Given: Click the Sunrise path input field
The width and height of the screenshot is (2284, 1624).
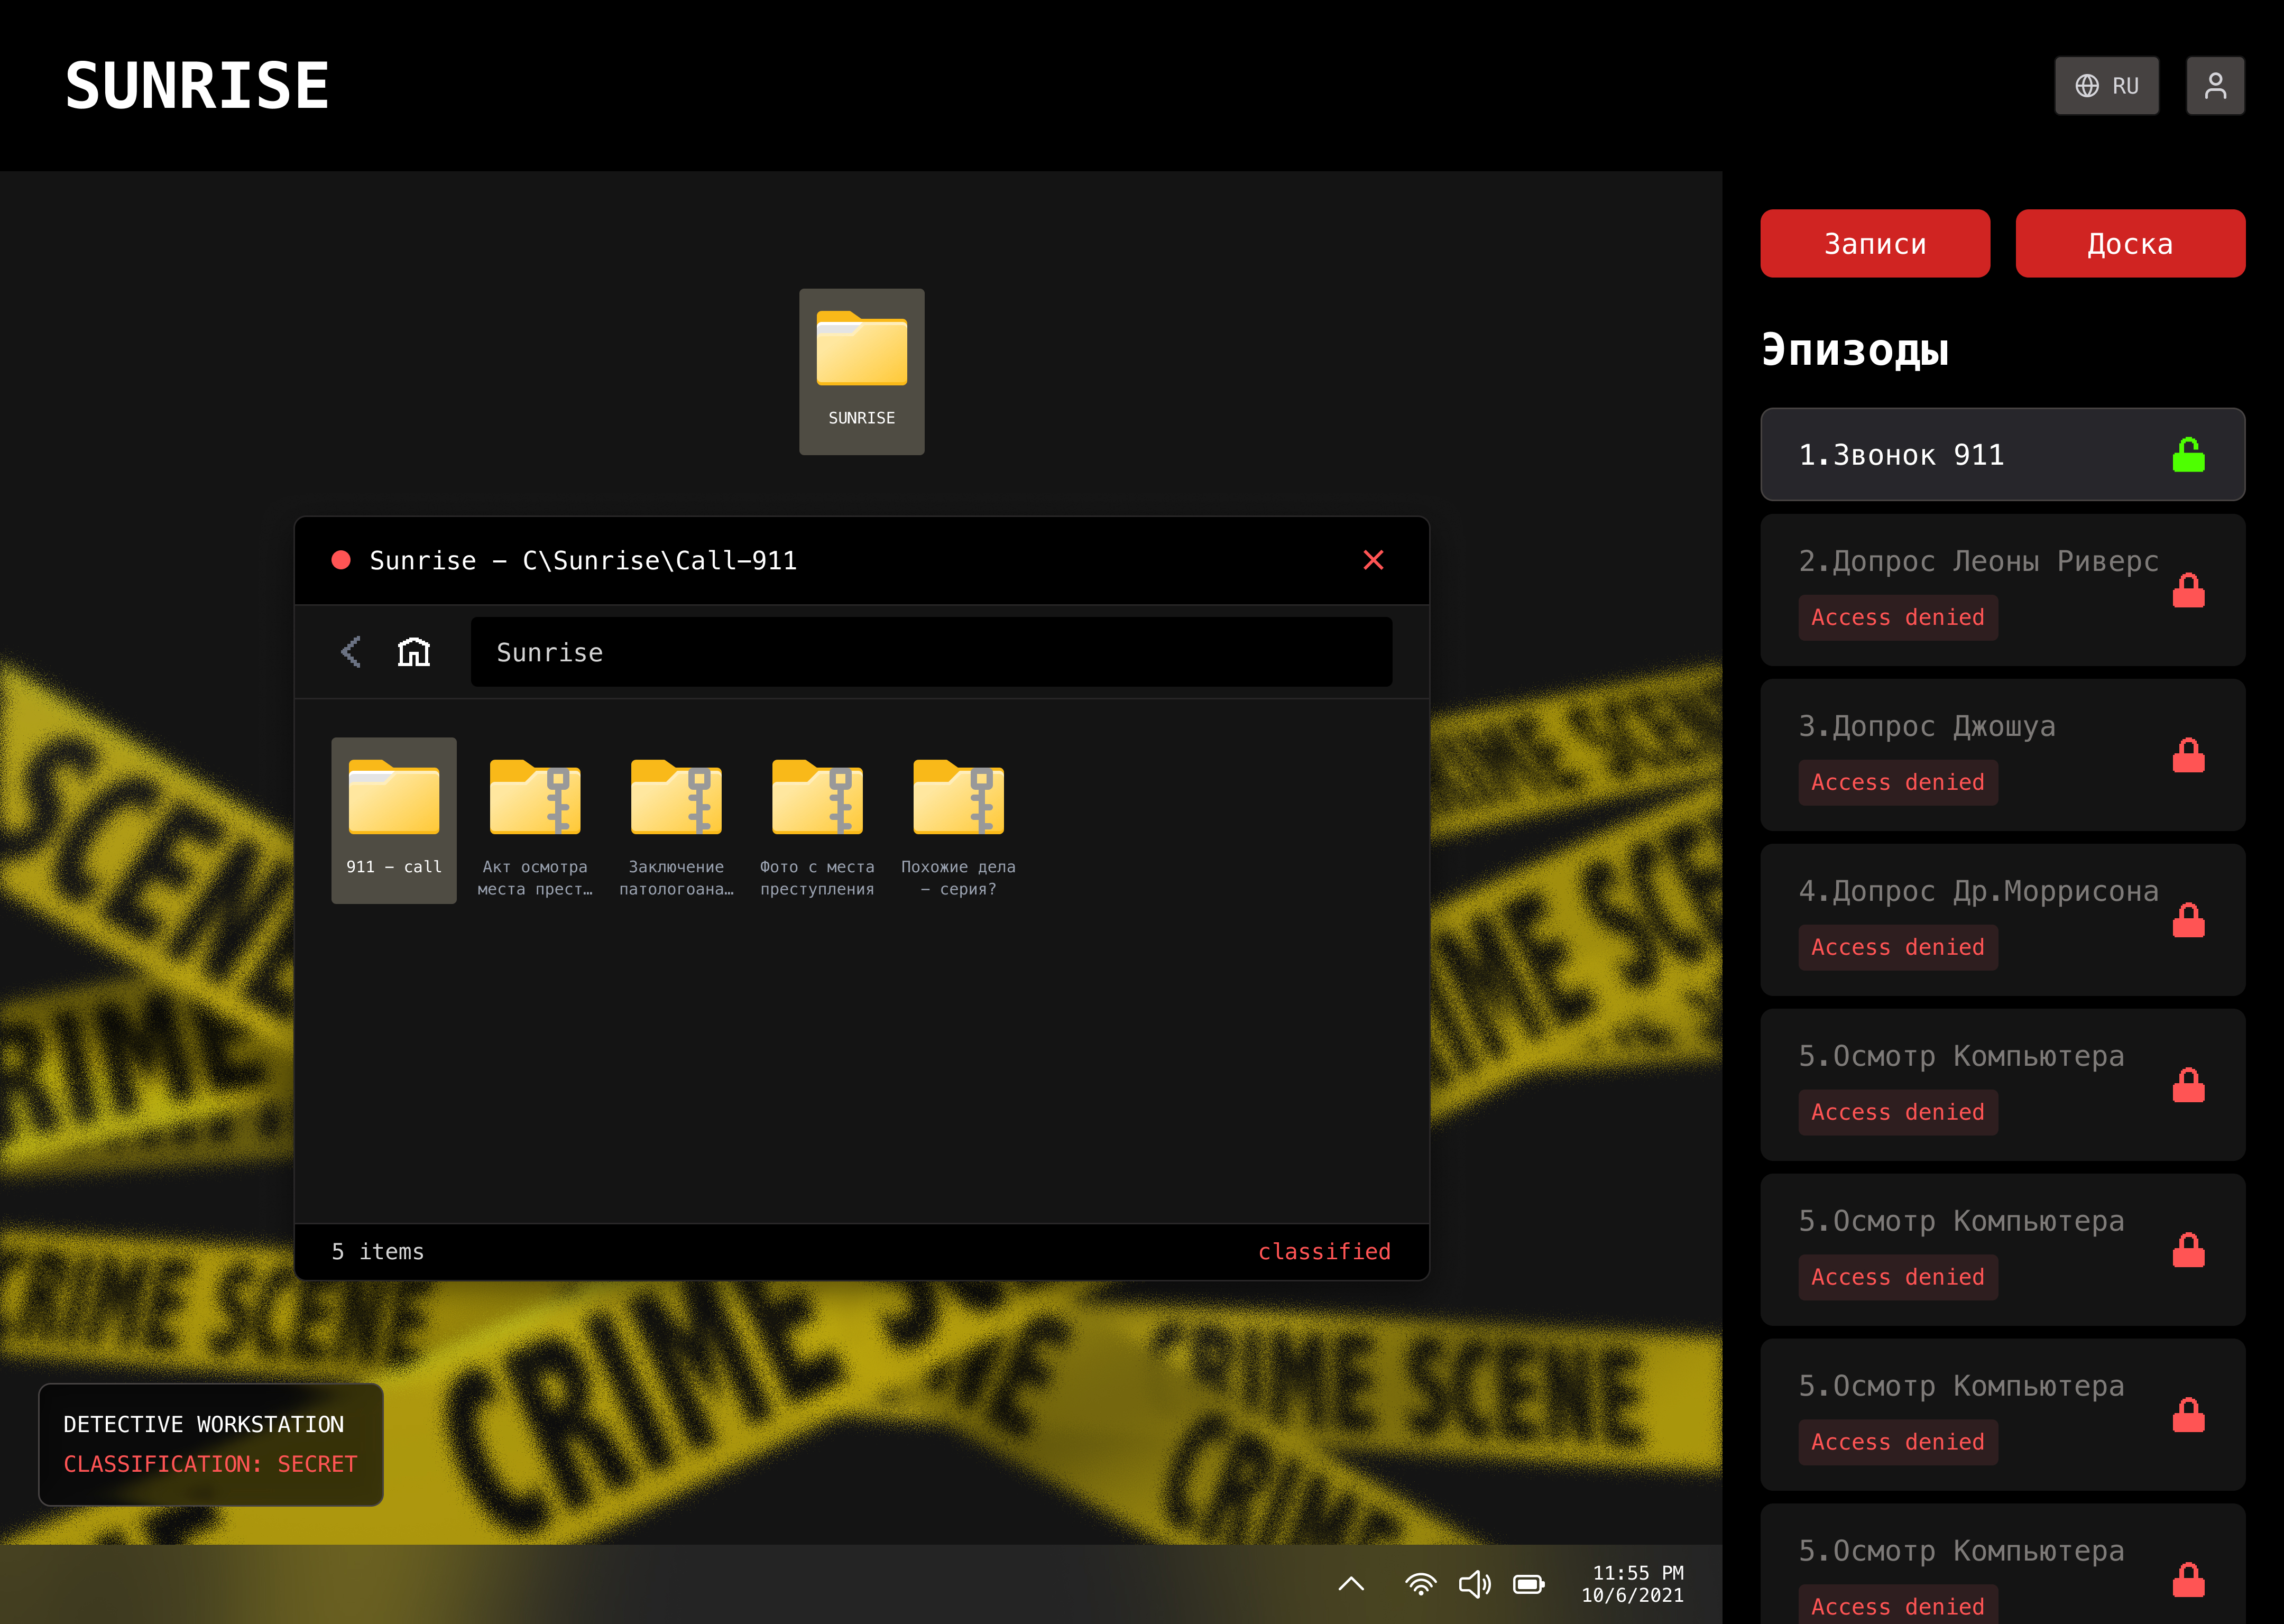Looking at the screenshot, I should [930, 652].
